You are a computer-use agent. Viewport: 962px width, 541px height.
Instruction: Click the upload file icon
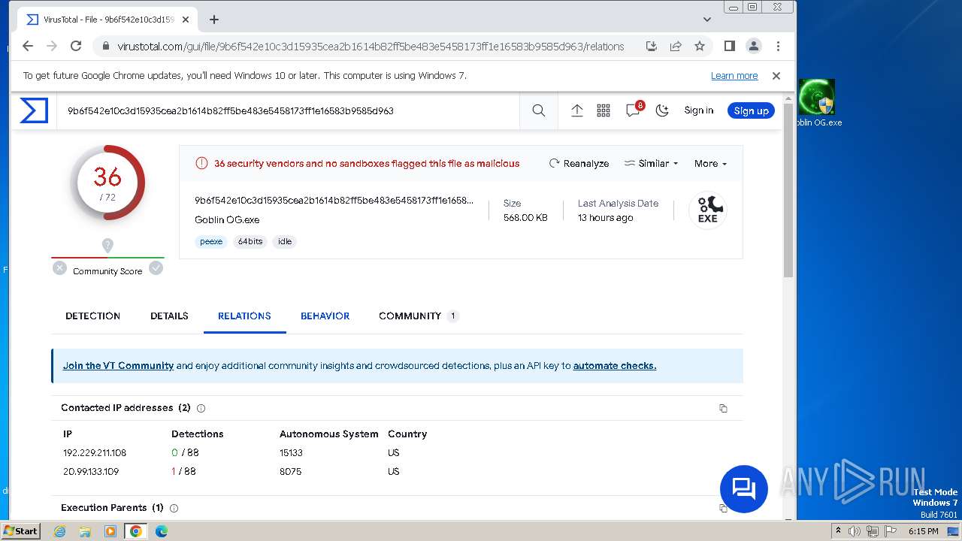click(x=577, y=110)
